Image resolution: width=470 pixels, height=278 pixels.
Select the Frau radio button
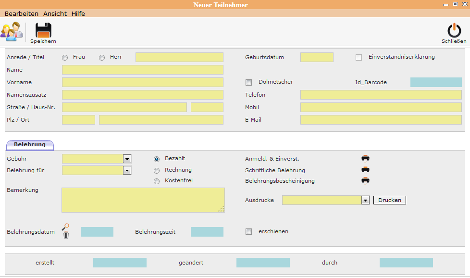[65, 58]
